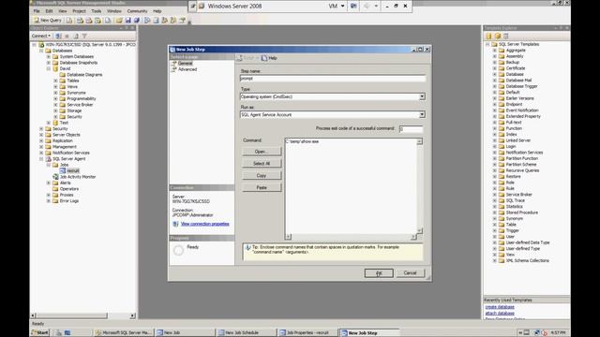Viewport: 600px width, 337px height.
Task: Select Job Activity Monitor item
Action: coord(78,177)
